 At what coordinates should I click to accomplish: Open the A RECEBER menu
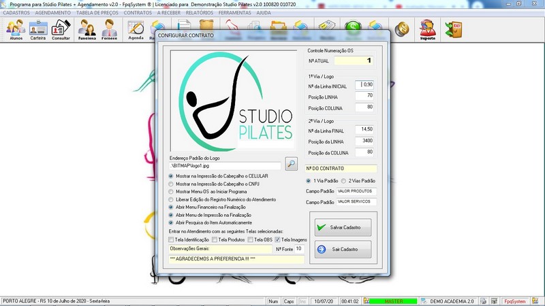click(168, 13)
